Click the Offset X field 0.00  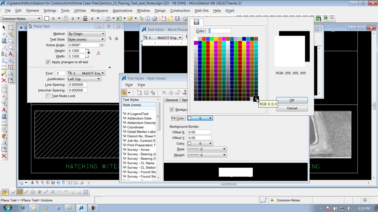pos(199,132)
